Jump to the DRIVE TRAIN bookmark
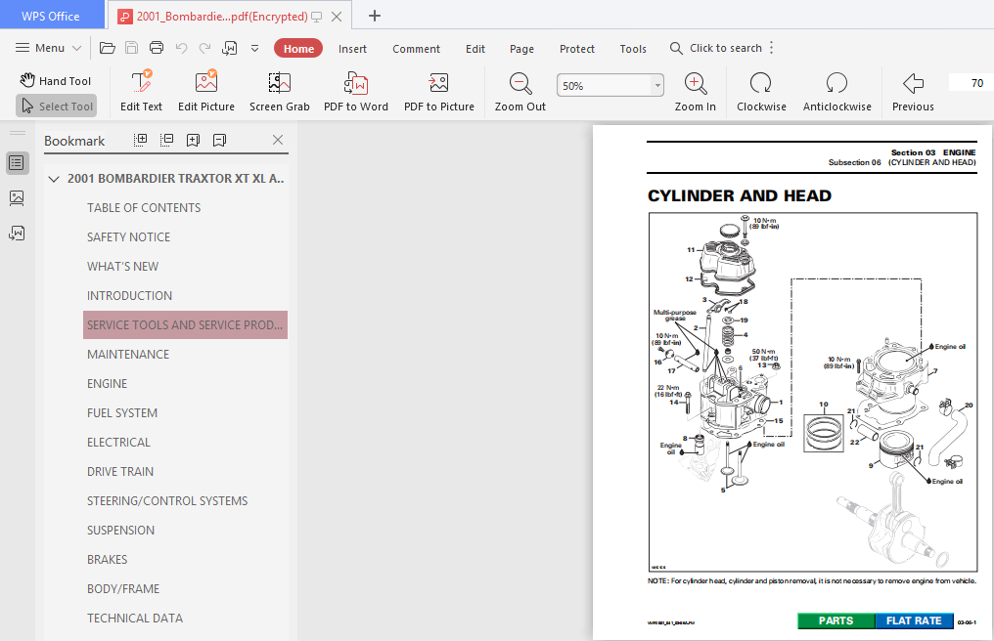This screenshot has height=641, width=994. [x=120, y=472]
